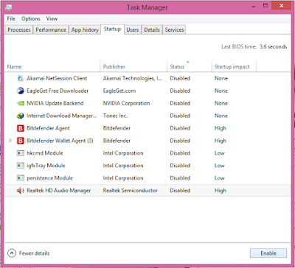Select the Akamai NetSession Client row name
Screen dimensions: 295x268
[x=57, y=78]
